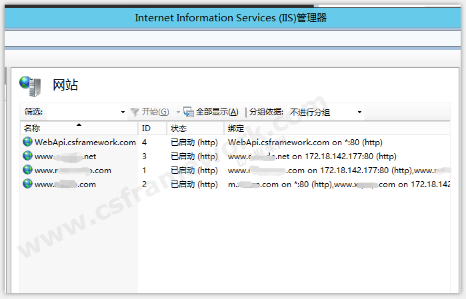Click the 网站 sites header icon
The height and width of the screenshot is (299, 466).
[29, 85]
